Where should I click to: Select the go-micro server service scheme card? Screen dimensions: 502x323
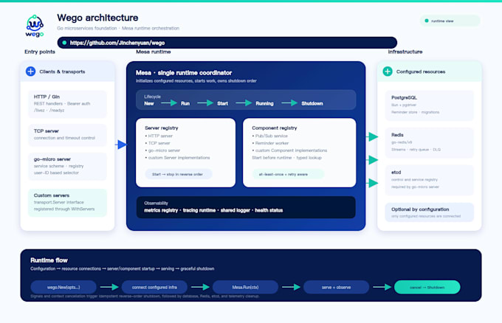click(67, 166)
